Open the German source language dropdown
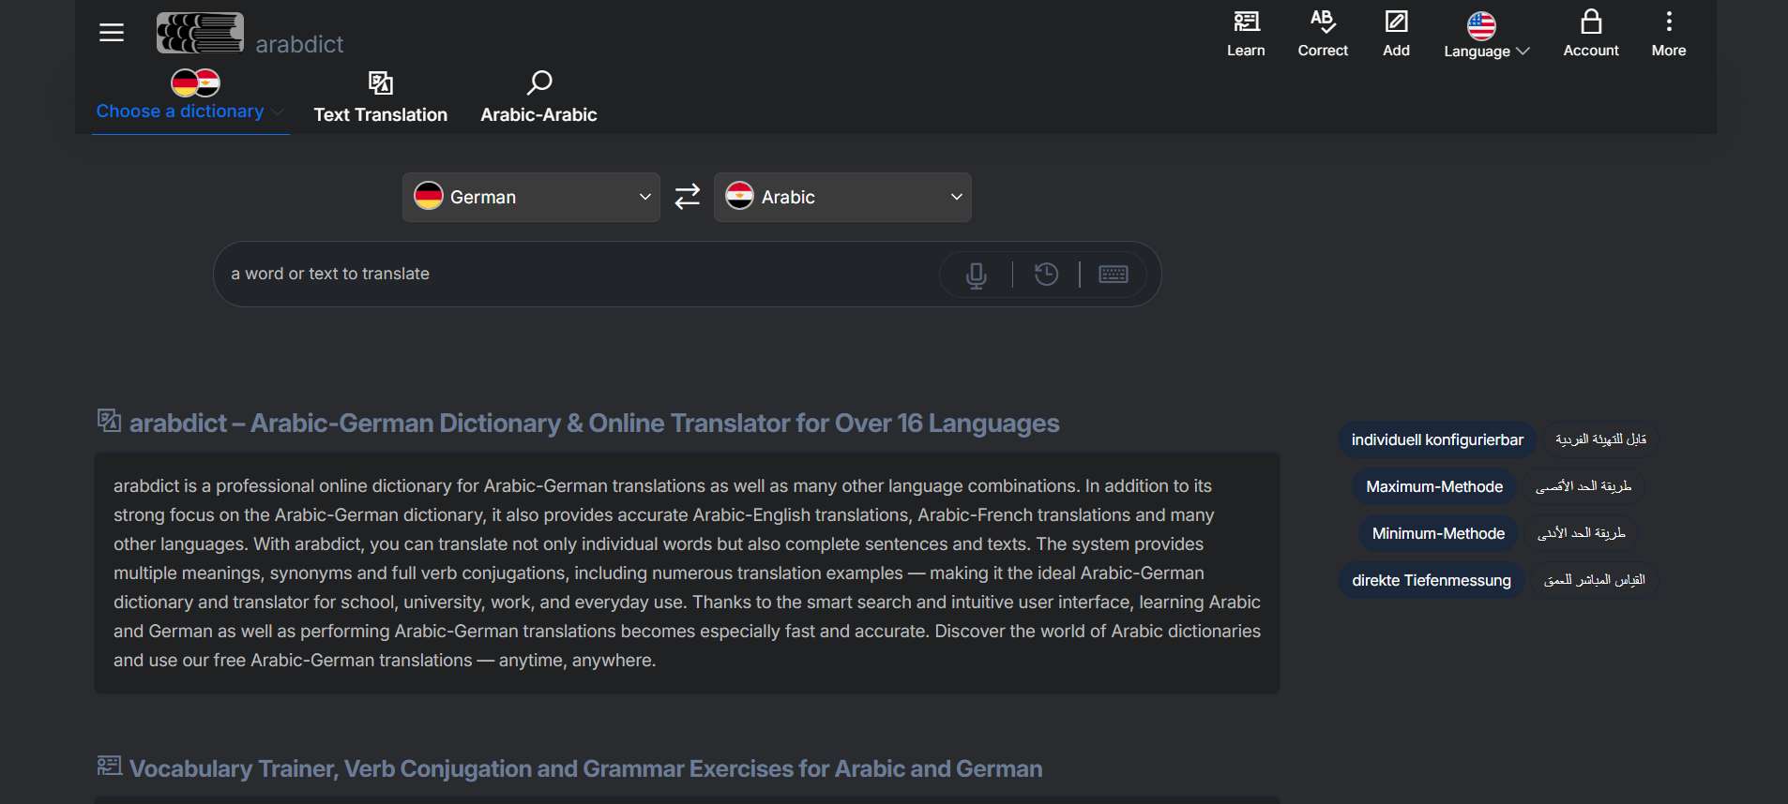 point(531,197)
